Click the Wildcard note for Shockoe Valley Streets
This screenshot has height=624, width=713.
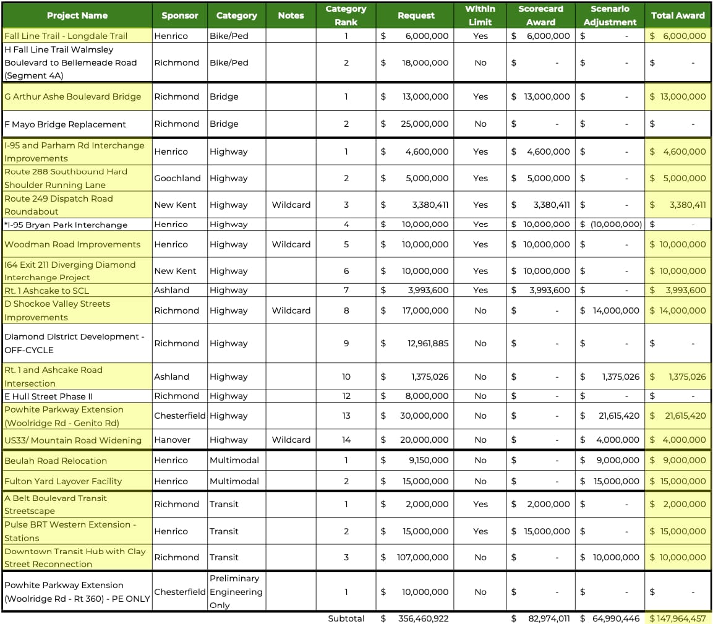(291, 310)
